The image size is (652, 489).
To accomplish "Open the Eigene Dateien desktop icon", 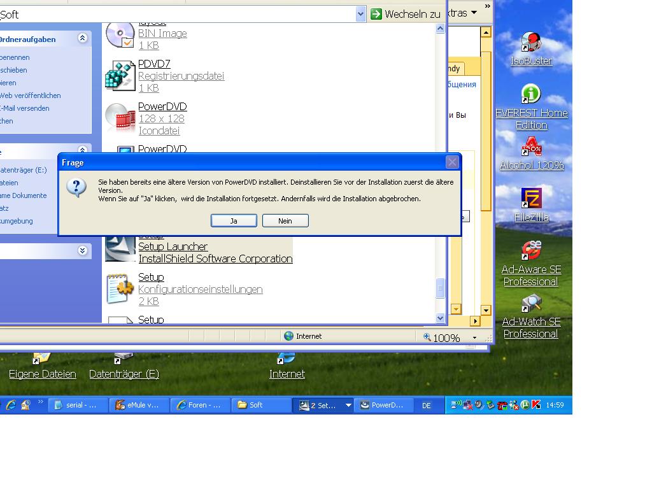I will pos(43,366).
